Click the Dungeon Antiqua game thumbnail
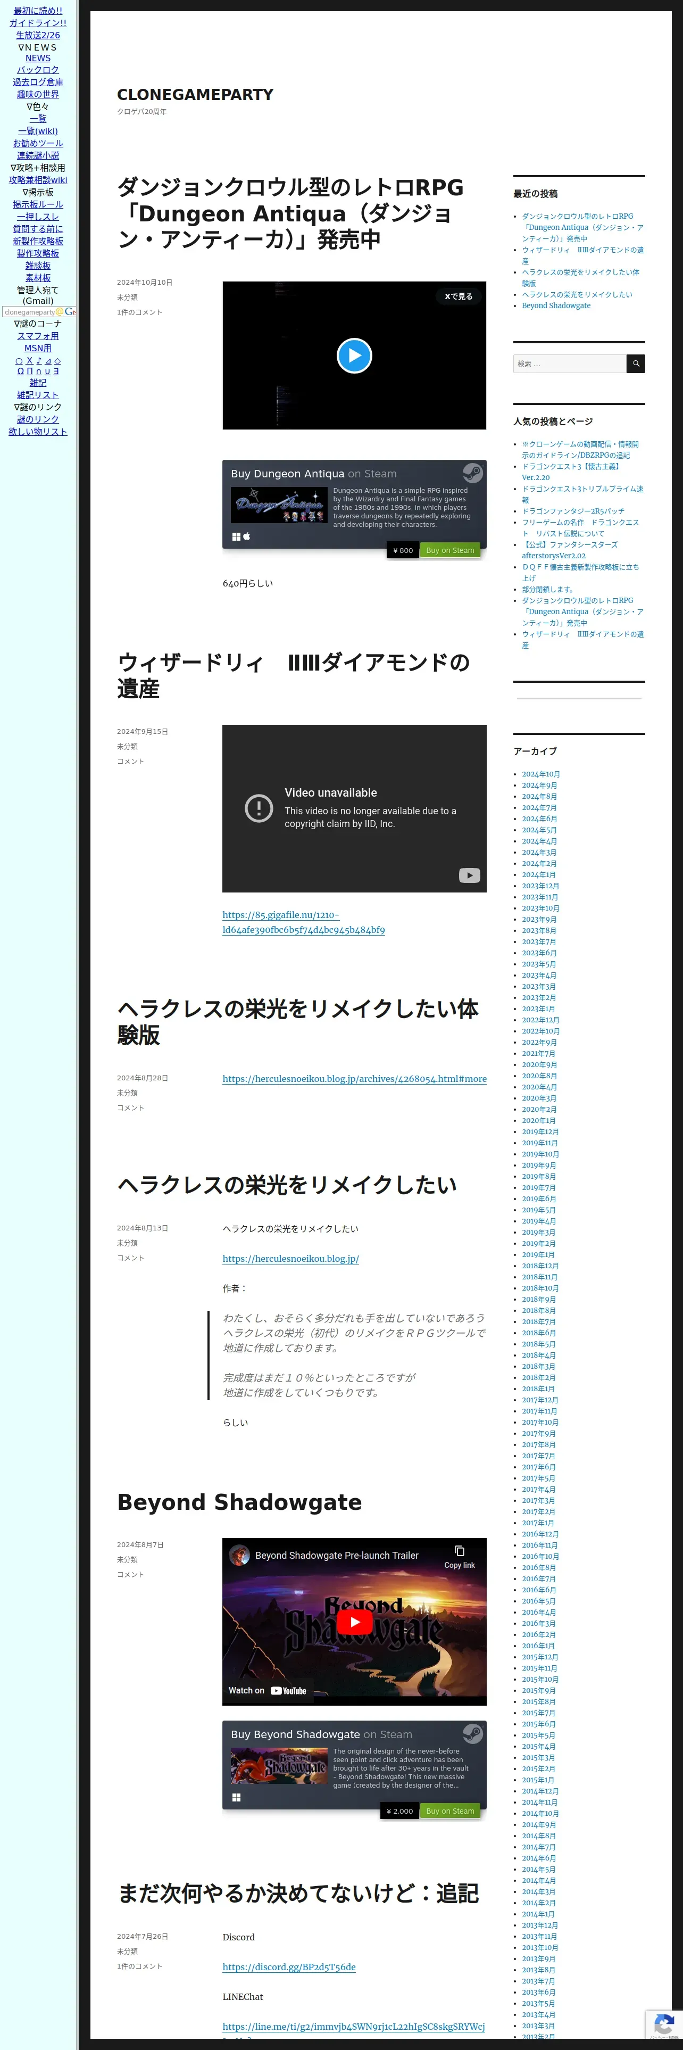This screenshot has height=2050, width=683. (x=278, y=505)
